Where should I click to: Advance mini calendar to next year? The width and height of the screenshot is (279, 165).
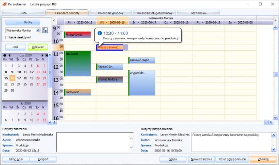pyautogui.click(x=46, y=55)
